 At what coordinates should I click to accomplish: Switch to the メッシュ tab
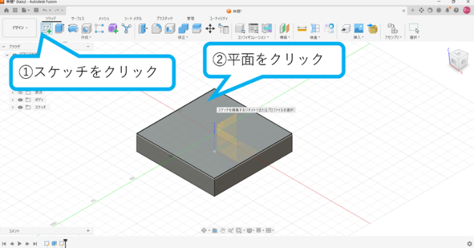tap(104, 18)
